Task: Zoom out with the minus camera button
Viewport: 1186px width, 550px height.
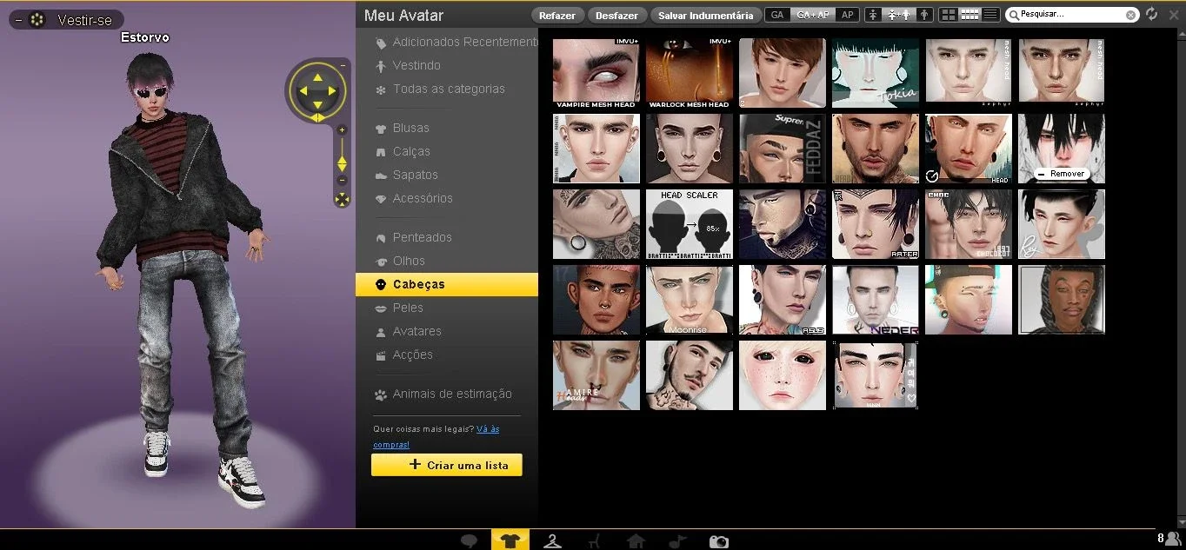Action: tap(342, 180)
